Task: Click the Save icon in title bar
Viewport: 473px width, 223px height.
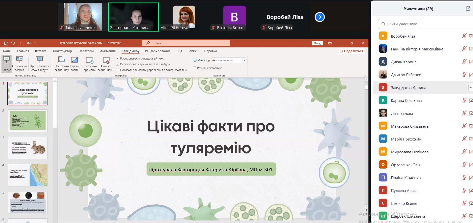Action: (6, 43)
